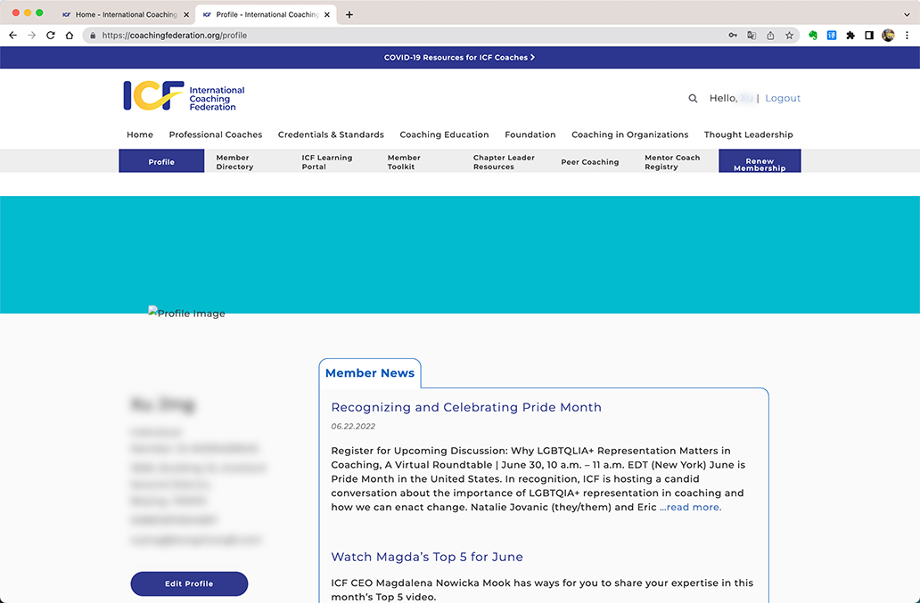Bookmark this page with the star icon
920x603 pixels.
coord(789,36)
